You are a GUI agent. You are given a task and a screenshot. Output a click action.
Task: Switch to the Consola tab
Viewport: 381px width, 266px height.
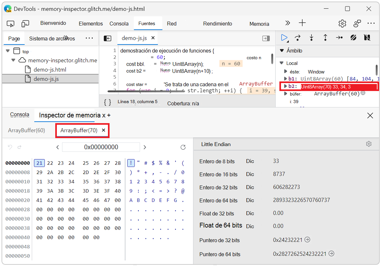20,114
